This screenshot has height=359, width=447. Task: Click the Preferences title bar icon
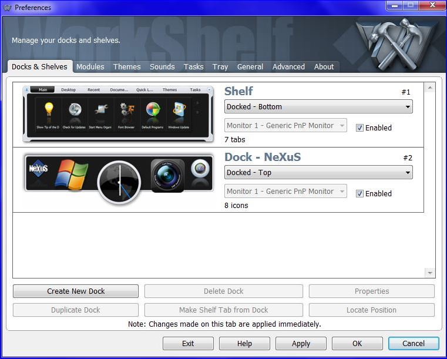point(7,8)
